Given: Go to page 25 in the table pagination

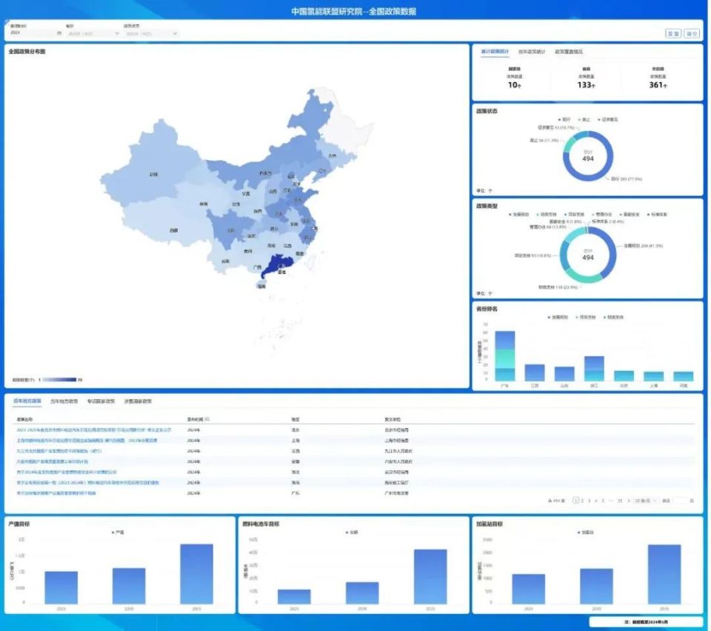Looking at the screenshot, I should (x=619, y=501).
